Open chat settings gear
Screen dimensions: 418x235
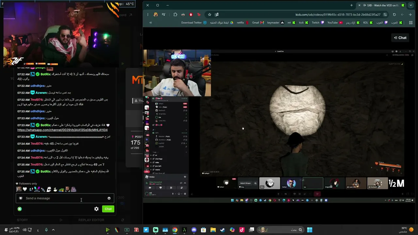point(96,209)
